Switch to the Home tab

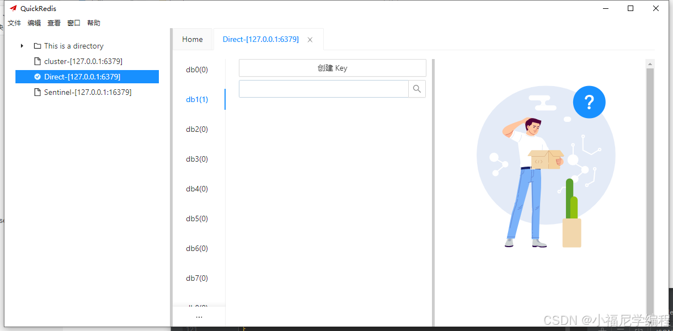click(x=192, y=39)
